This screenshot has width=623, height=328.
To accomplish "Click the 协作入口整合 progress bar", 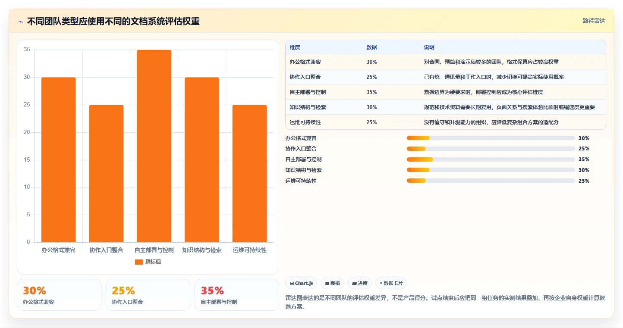I will [491, 149].
